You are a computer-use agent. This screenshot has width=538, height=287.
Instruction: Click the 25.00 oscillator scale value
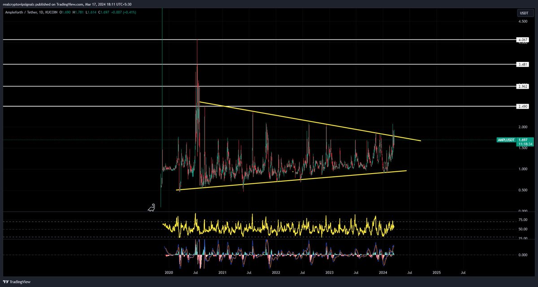(523, 238)
